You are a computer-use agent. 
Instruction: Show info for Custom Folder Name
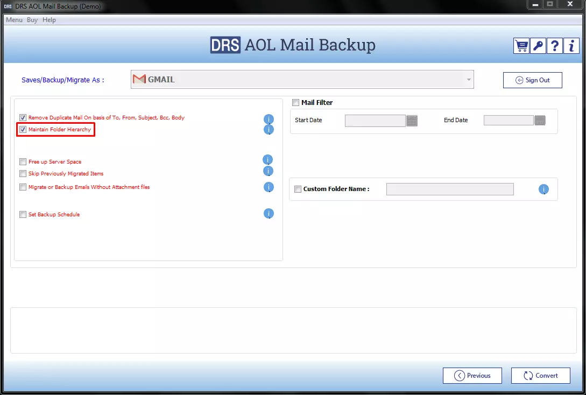point(544,189)
